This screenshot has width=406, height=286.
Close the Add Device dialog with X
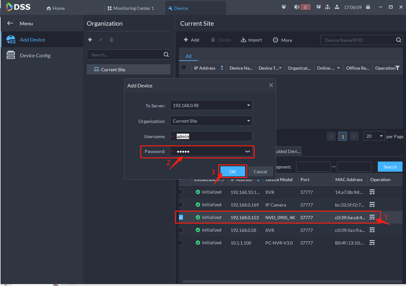(x=271, y=85)
